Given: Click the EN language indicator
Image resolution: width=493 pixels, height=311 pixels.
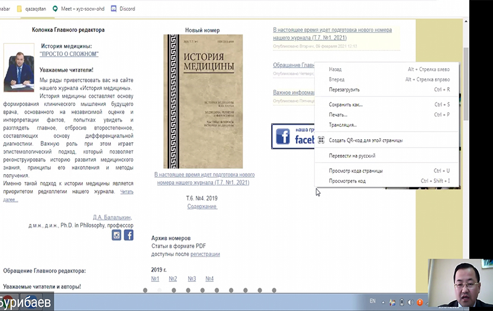Looking at the screenshot, I should coord(373,301).
